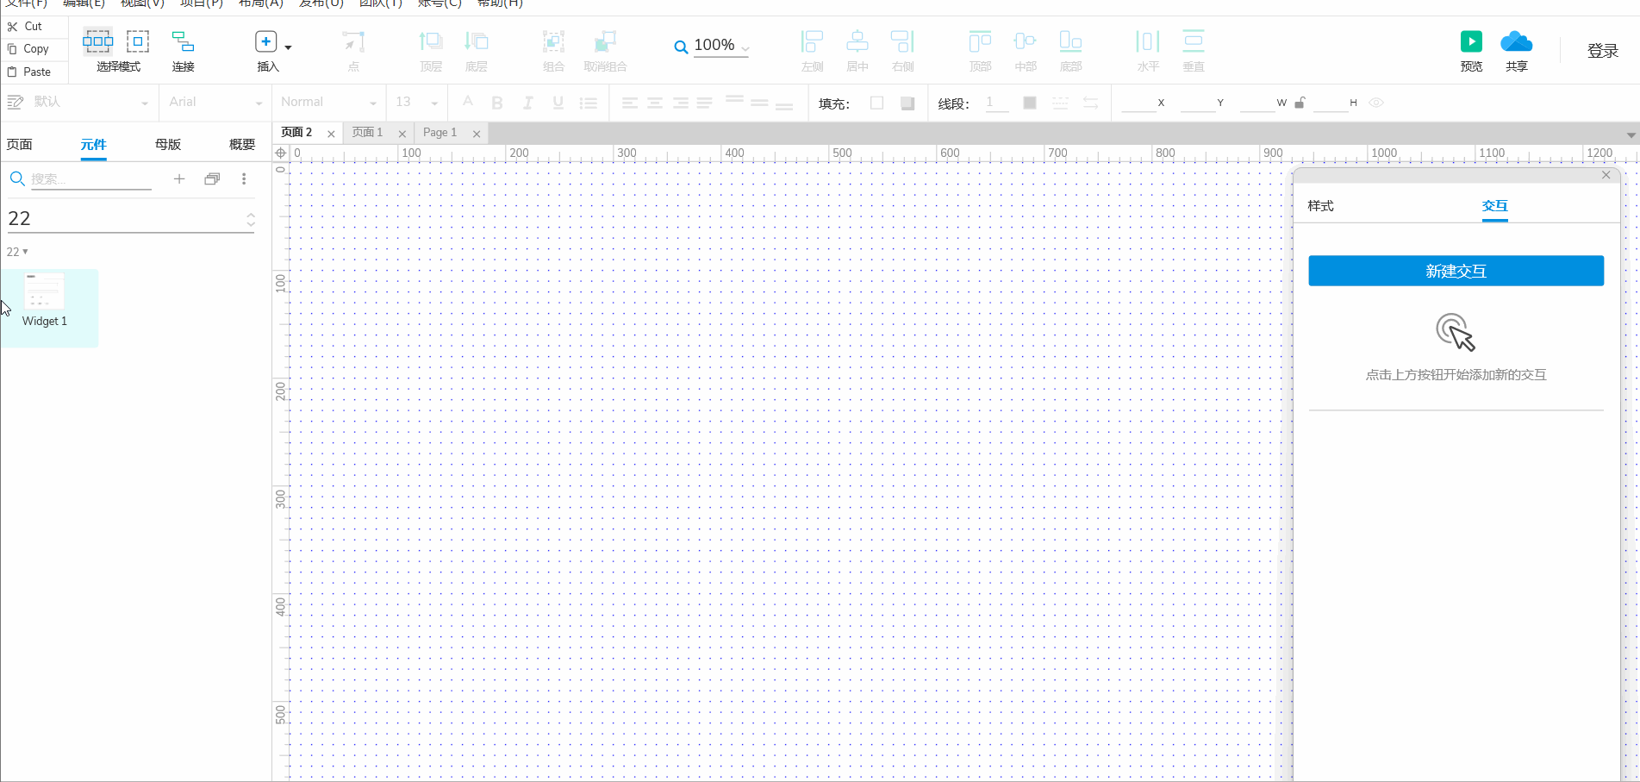Close the 页面 2 tab

click(331, 134)
